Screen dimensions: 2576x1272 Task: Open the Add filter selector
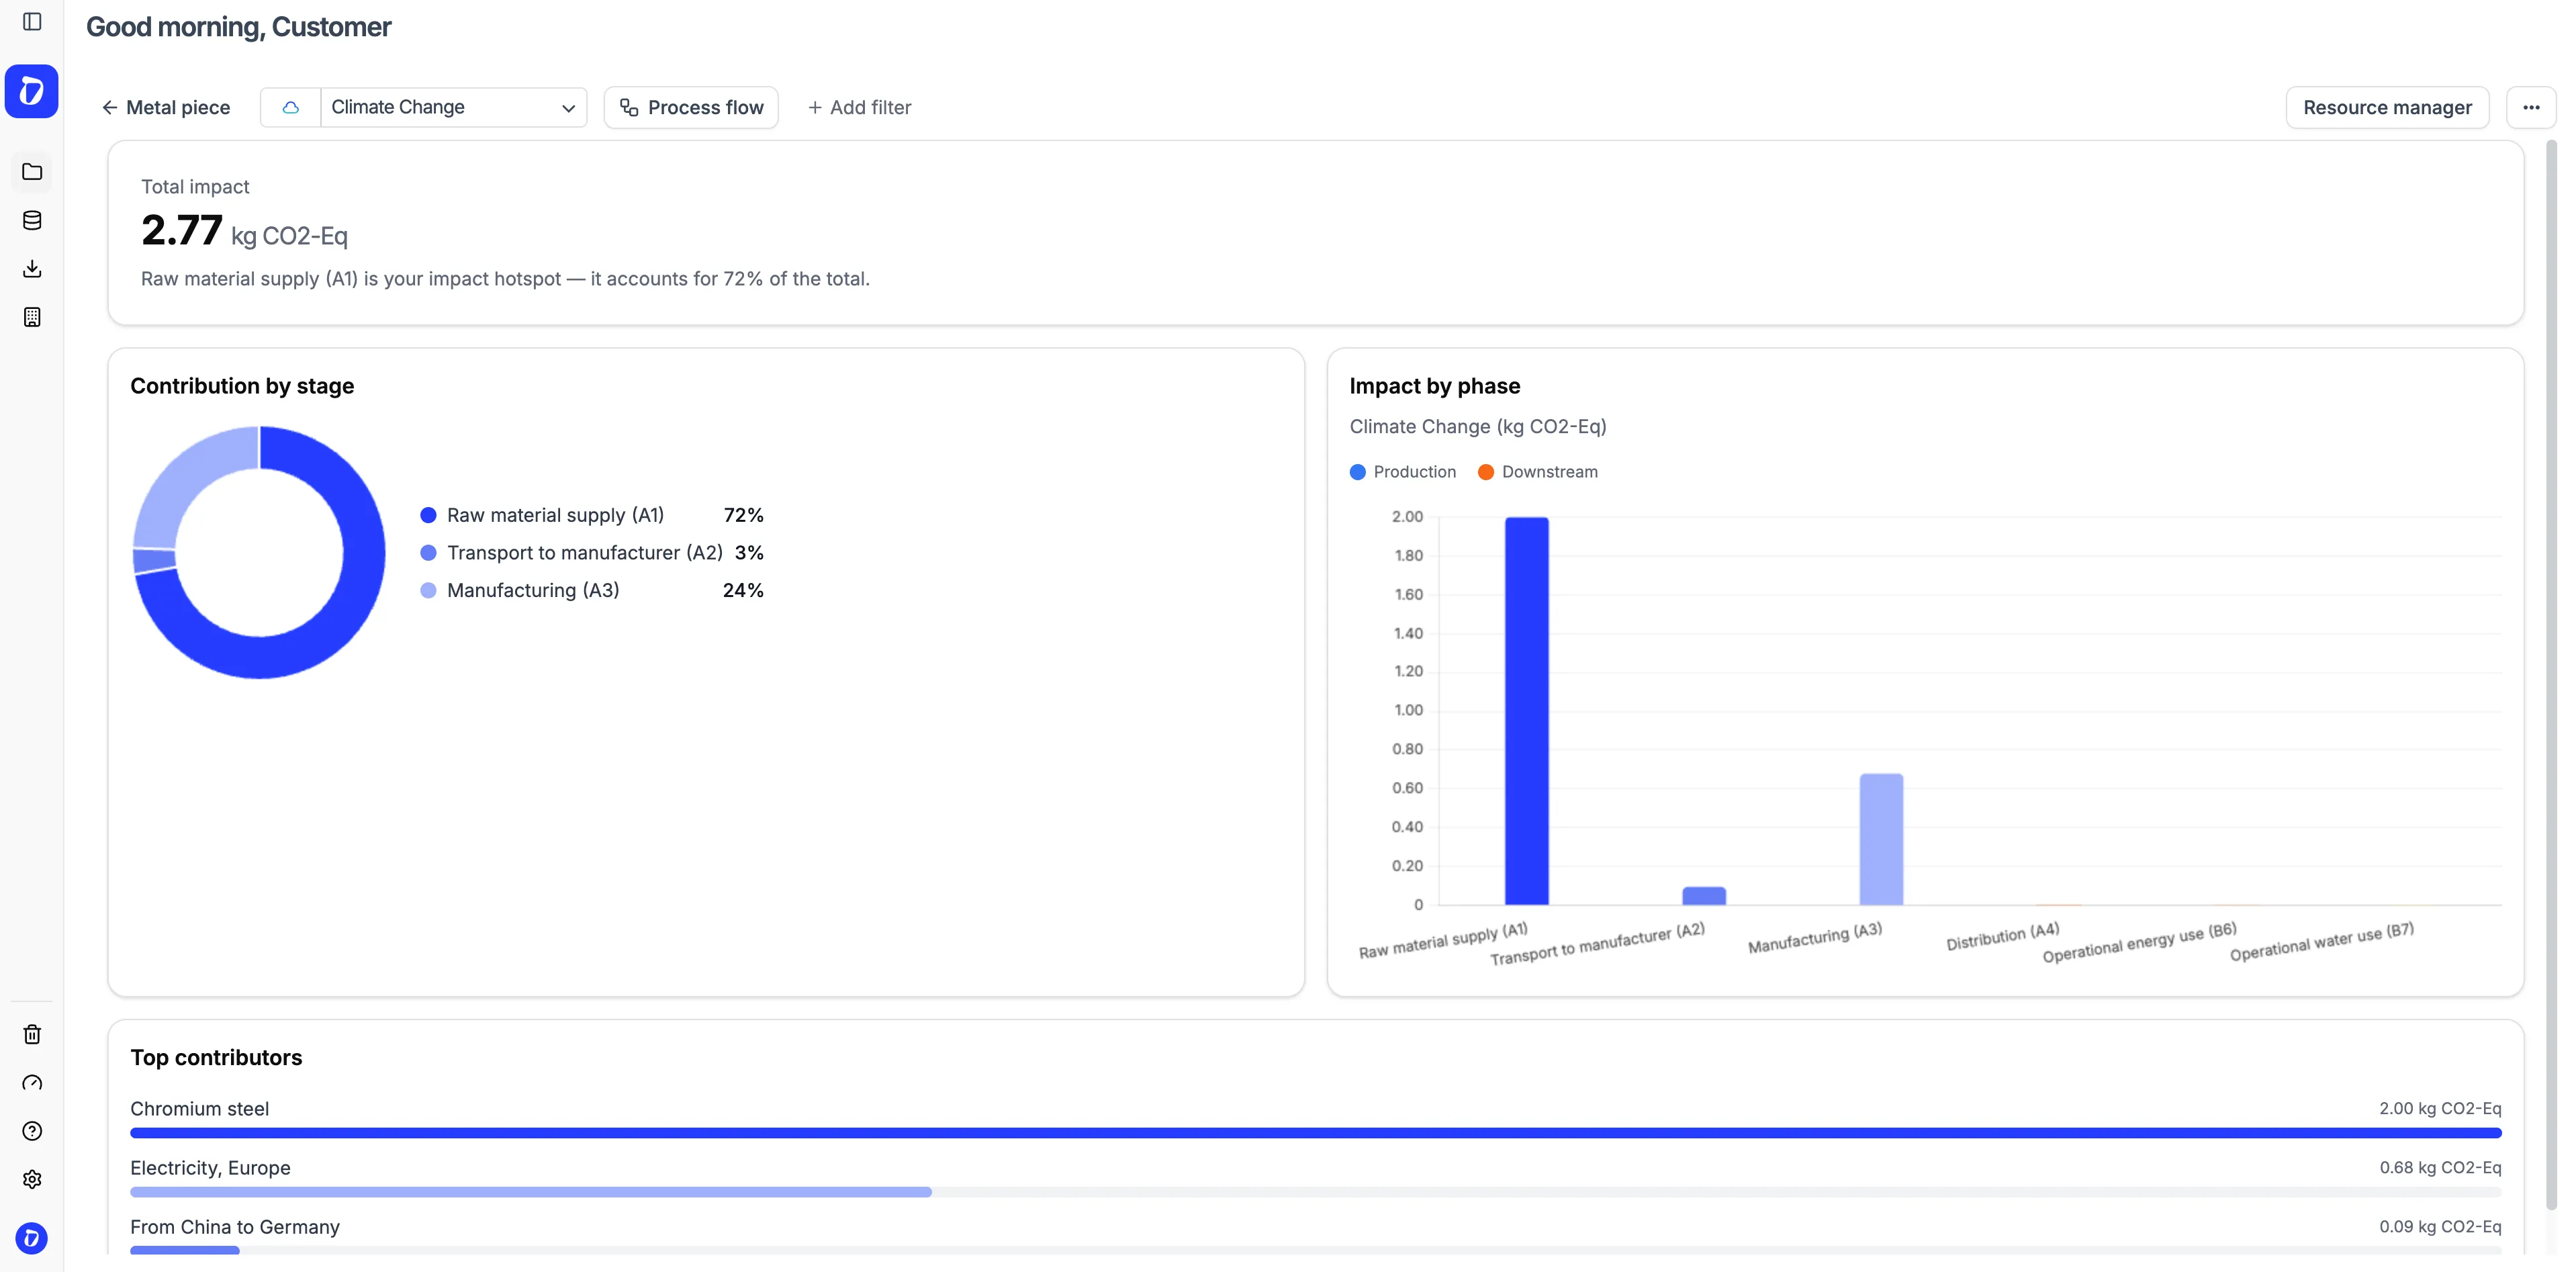(x=859, y=107)
